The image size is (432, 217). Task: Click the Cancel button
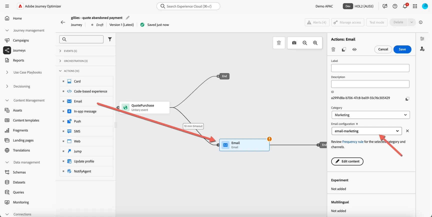383,49
